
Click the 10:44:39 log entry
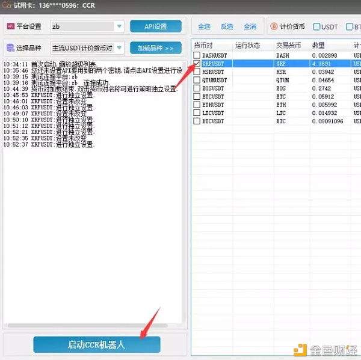tap(91, 89)
